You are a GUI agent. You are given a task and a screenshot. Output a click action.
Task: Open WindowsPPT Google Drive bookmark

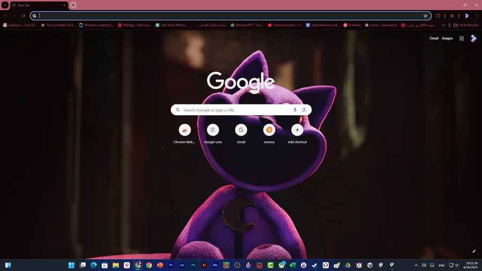click(x=247, y=25)
